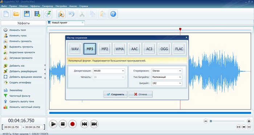
Task: Click the speaker volume toolbar icon
Action: (x=61, y=14)
